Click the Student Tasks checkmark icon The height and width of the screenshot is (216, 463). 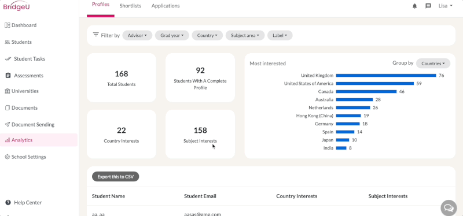pos(8,59)
